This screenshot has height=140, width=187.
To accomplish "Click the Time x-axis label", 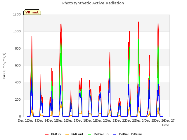I will pyautogui.click(x=165, y=125).
